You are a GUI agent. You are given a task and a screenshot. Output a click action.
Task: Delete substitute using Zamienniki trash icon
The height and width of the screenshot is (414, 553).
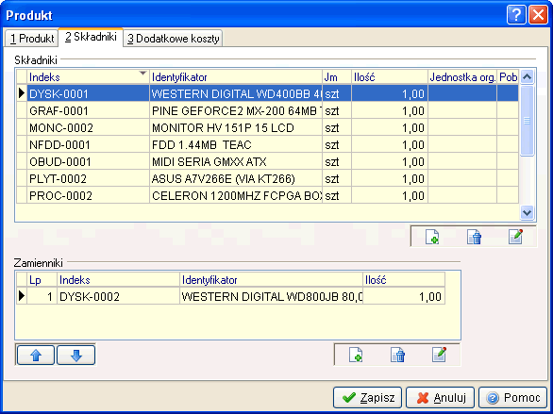click(x=397, y=355)
